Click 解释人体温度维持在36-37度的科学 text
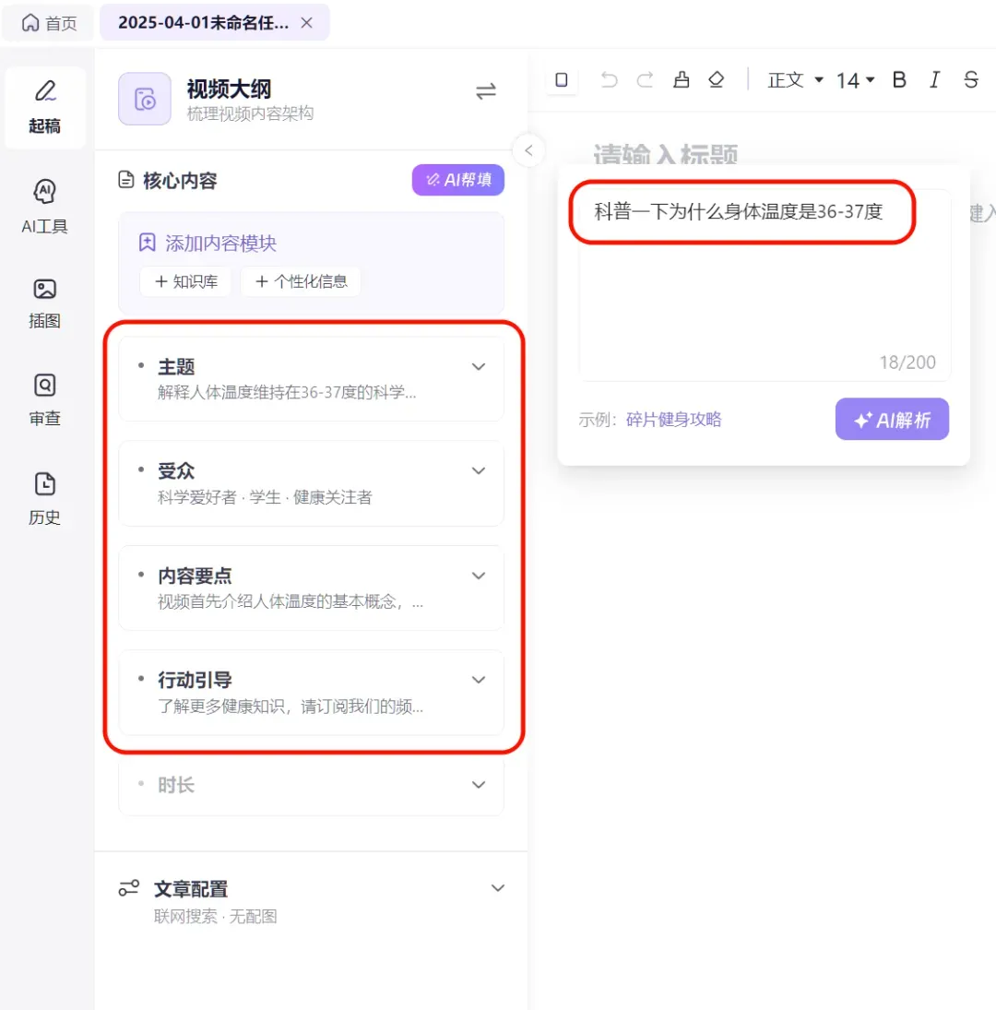 point(287,392)
